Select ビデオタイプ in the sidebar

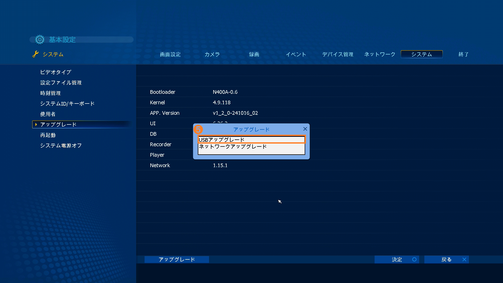tap(56, 72)
